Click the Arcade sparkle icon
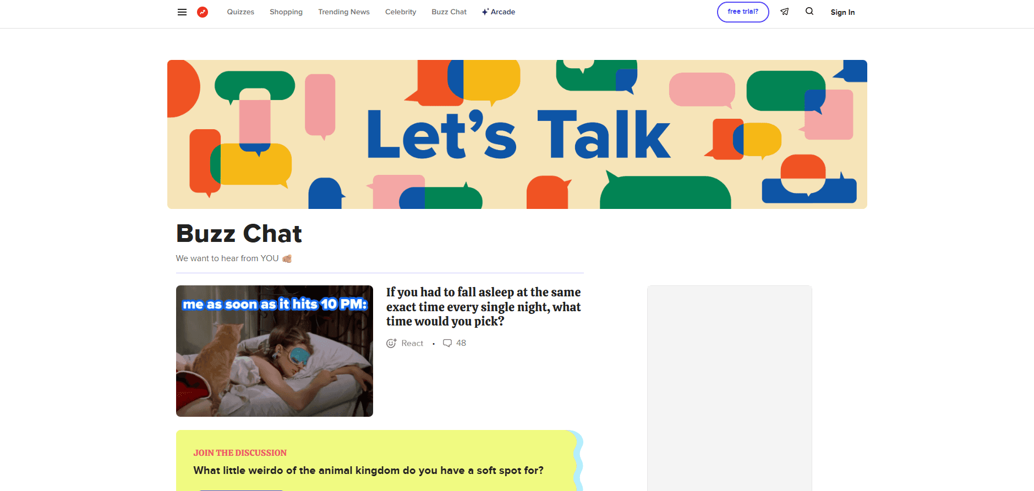This screenshot has width=1034, height=491. click(485, 12)
